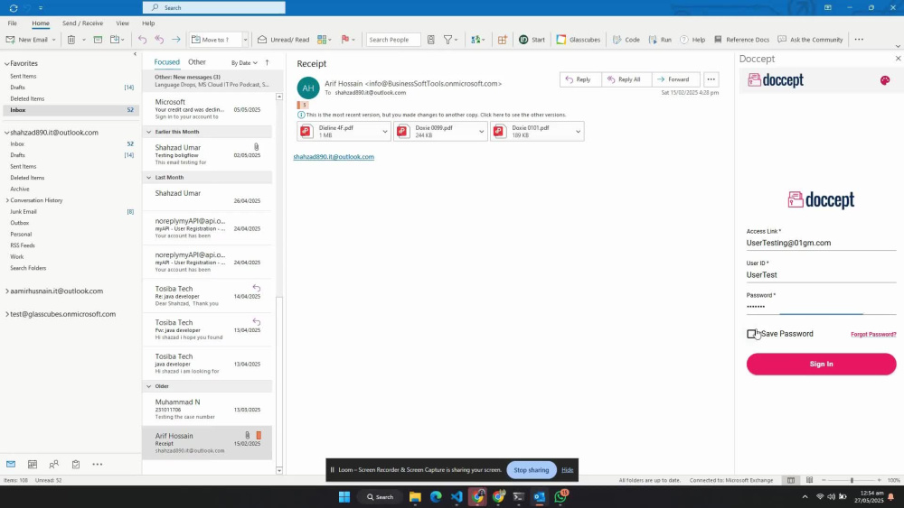Open more navigation options ellipsis
Viewport: 904px width, 508px height.
click(98, 465)
